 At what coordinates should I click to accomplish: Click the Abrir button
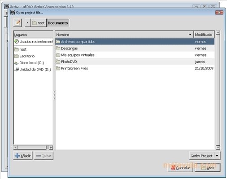[x=207, y=168]
